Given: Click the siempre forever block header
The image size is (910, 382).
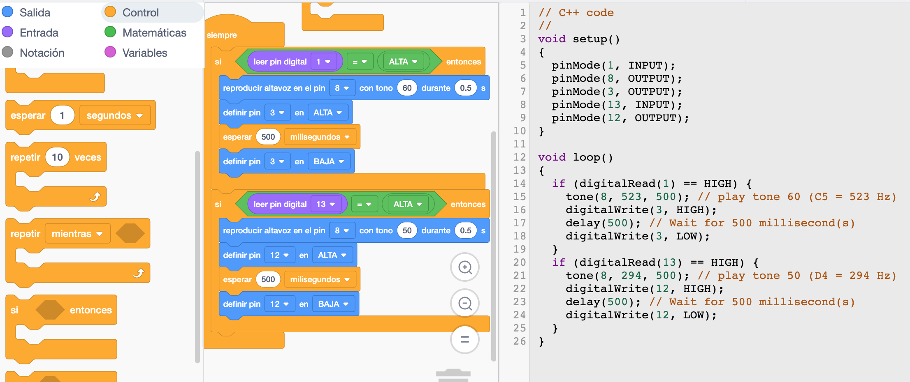Looking at the screenshot, I should [222, 35].
